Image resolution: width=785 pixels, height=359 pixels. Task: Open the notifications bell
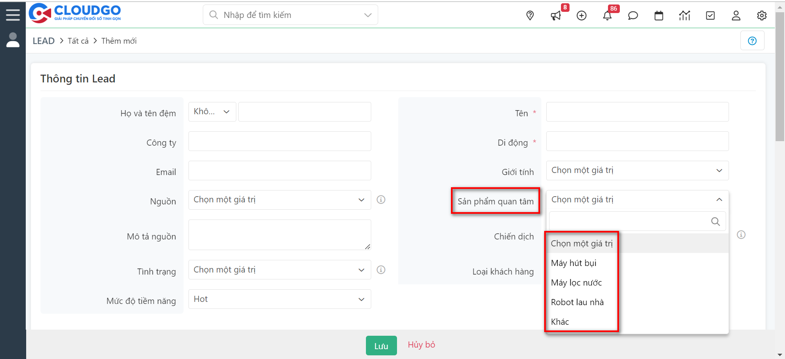point(607,16)
